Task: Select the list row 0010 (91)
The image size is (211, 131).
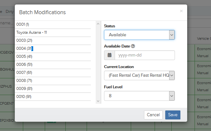Action: (53, 97)
